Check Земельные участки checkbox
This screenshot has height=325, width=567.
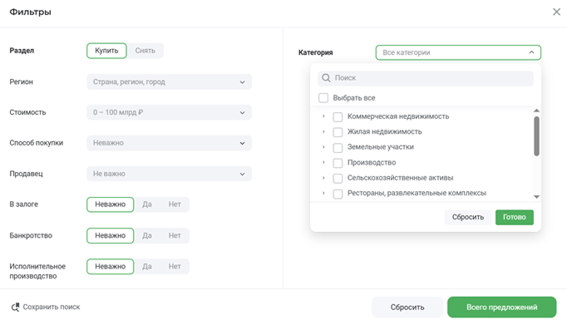pos(338,147)
